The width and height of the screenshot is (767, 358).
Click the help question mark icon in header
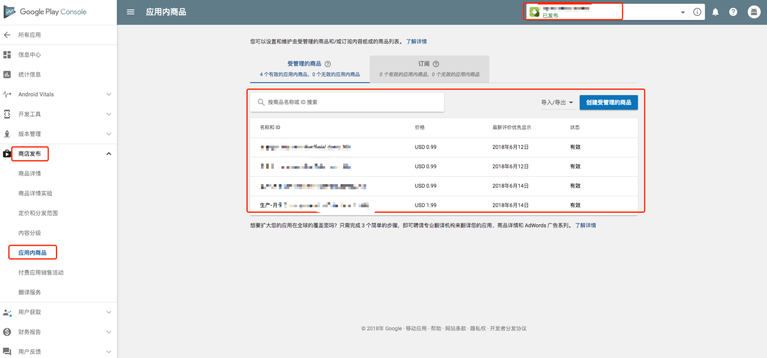coord(733,12)
